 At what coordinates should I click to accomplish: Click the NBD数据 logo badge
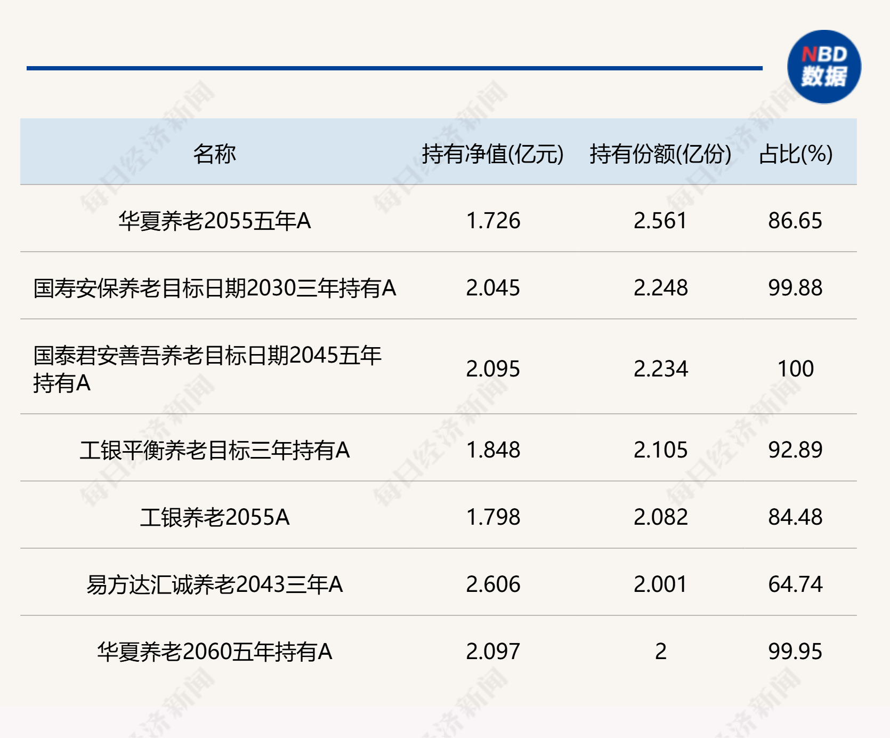click(824, 67)
